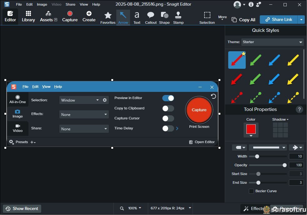This screenshot has width=307, height=215.
Task: Click the Selection tool
Action: pyautogui.click(x=207, y=17)
